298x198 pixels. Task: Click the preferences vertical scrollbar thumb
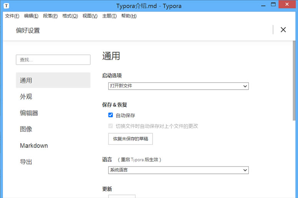tap(294, 80)
